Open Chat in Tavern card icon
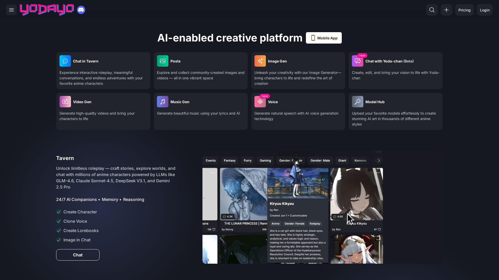Viewport: 499px width, 280px height. pyautogui.click(x=65, y=61)
